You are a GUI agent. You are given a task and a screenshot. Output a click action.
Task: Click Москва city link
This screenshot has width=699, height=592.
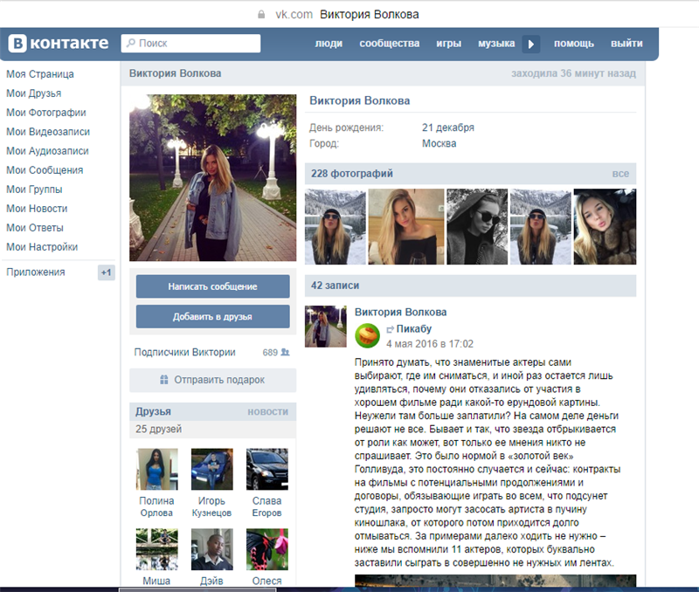point(439,143)
